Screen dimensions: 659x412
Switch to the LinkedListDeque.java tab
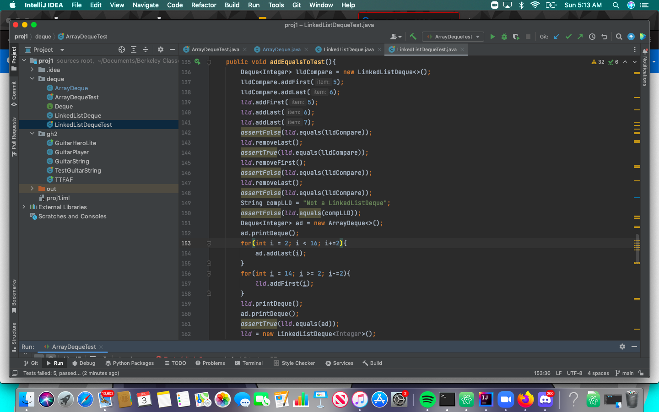[x=348, y=49]
